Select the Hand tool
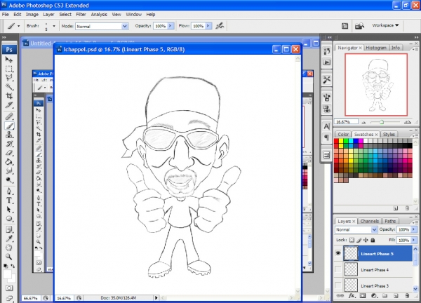 (x=9, y=248)
